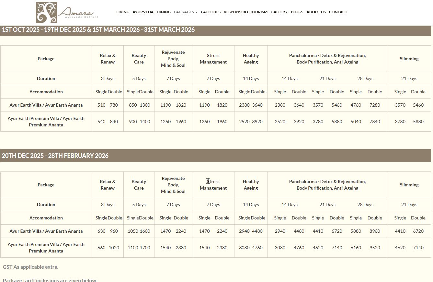The image size is (433, 282).
Task: Expand the Packages dropdown menu
Action: [x=184, y=12]
